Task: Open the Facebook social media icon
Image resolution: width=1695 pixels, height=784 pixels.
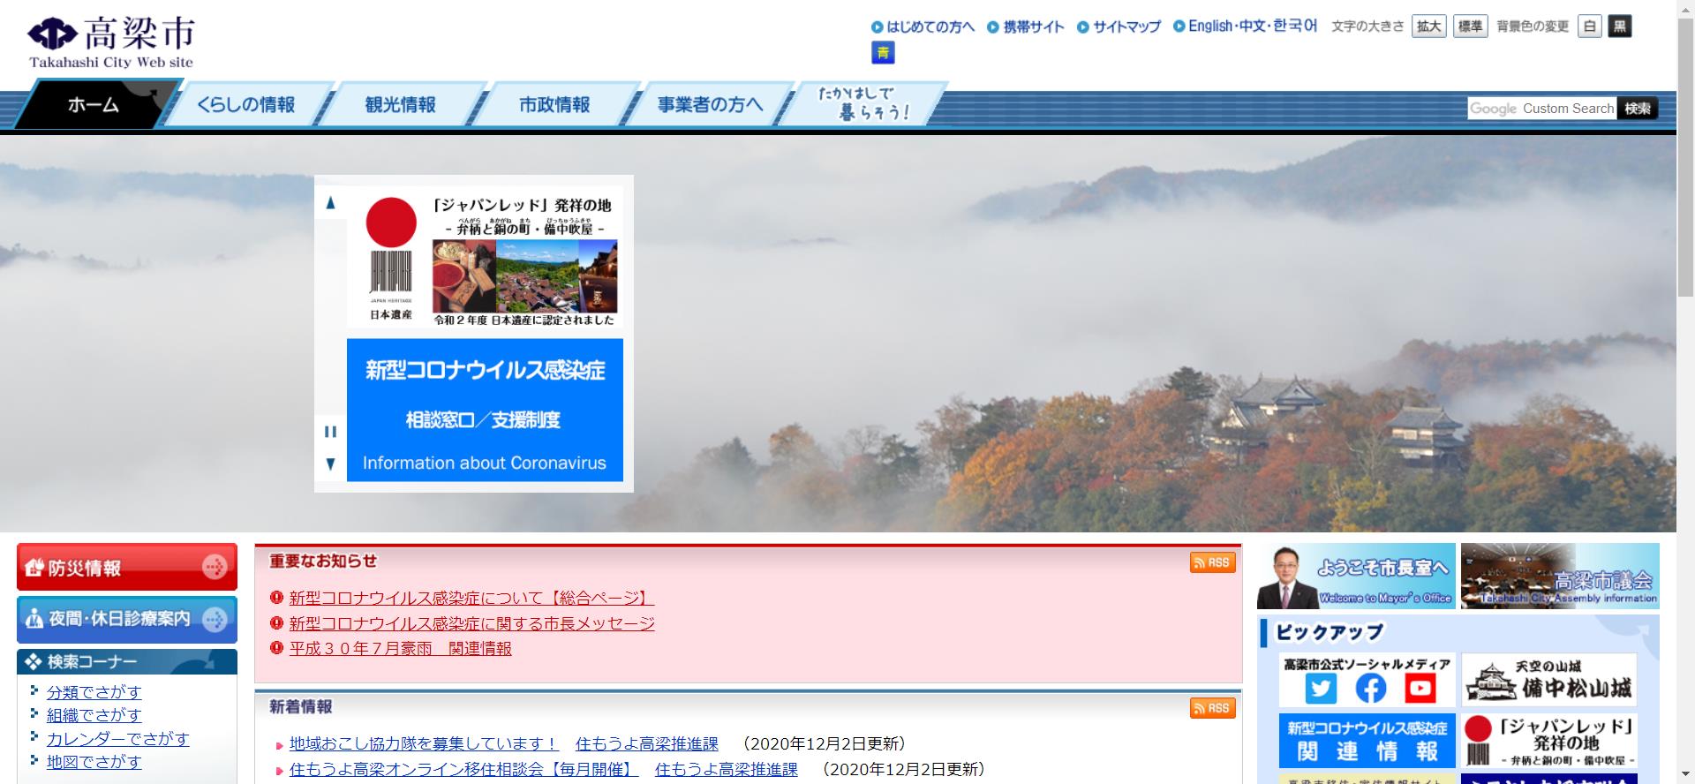Action: pos(1370,688)
